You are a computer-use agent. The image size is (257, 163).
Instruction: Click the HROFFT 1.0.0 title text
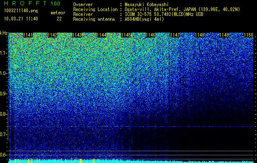tap(32, 3)
